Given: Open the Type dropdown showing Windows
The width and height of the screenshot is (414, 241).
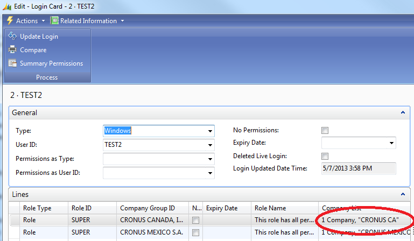Looking at the screenshot, I should 209,131.
